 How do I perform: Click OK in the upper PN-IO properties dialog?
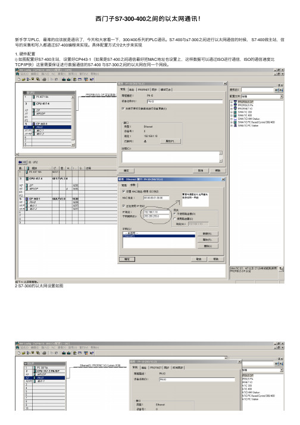point(126,170)
